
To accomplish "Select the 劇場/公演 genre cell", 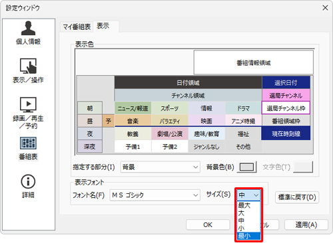I will pyautogui.click(x=170, y=133).
